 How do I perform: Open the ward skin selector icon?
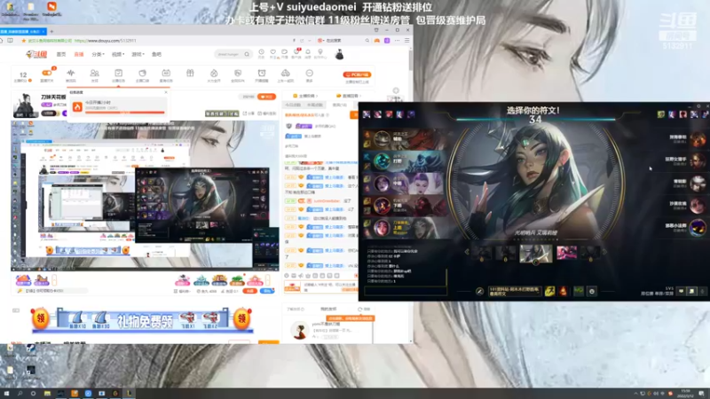pos(579,292)
